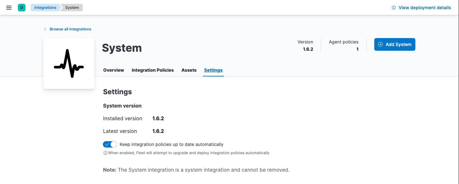This screenshot has width=459, height=184.
Task: Click the info icon beside View deployment details
Action: [394, 7]
